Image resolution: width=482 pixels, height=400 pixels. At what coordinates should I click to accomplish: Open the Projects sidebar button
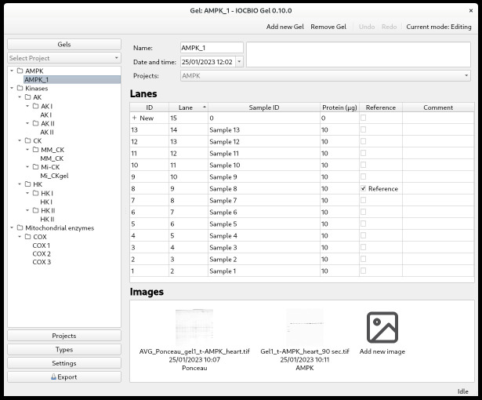pyautogui.click(x=64, y=336)
